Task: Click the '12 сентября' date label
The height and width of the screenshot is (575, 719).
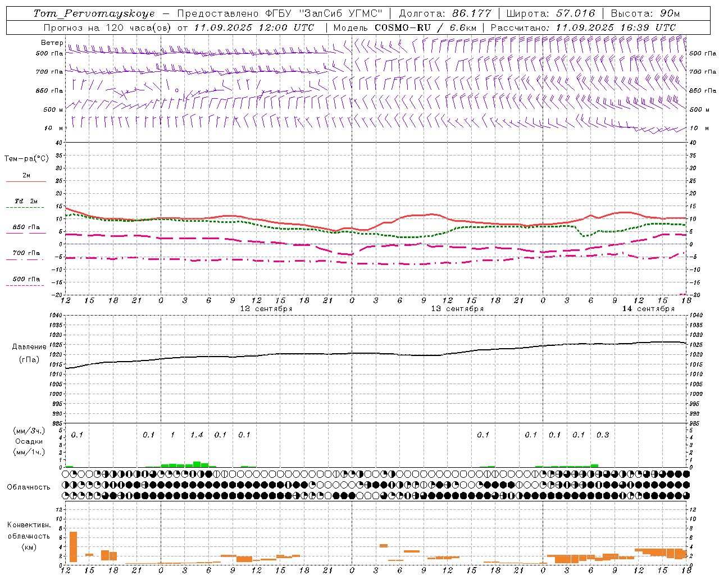Action: (266, 309)
